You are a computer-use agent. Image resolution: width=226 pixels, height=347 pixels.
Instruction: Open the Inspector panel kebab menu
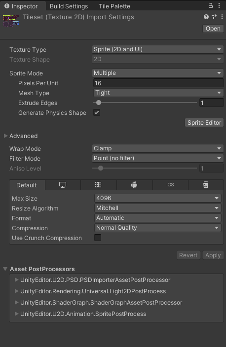click(x=219, y=5)
